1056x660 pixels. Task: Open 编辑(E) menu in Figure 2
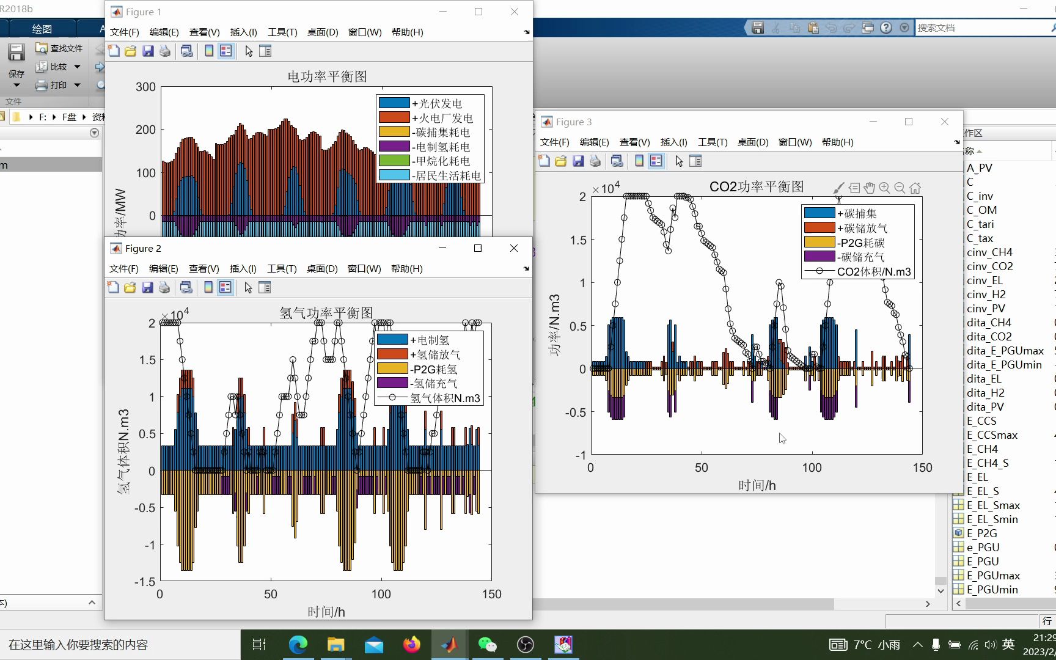click(x=164, y=269)
